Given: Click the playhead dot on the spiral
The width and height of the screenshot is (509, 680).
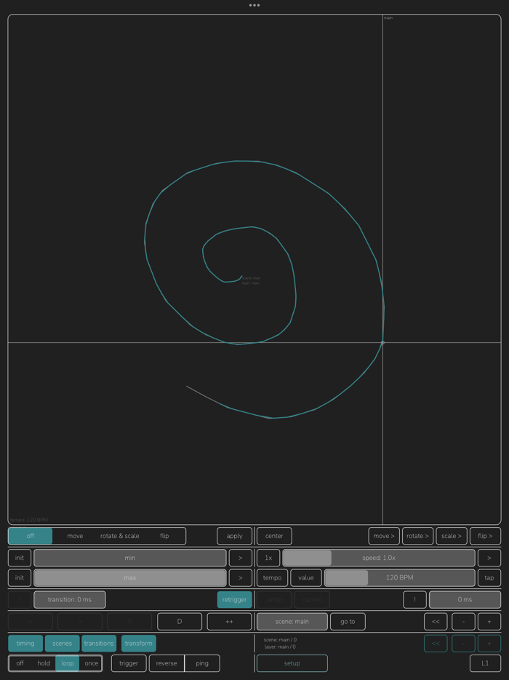Looking at the screenshot, I should tap(382, 343).
